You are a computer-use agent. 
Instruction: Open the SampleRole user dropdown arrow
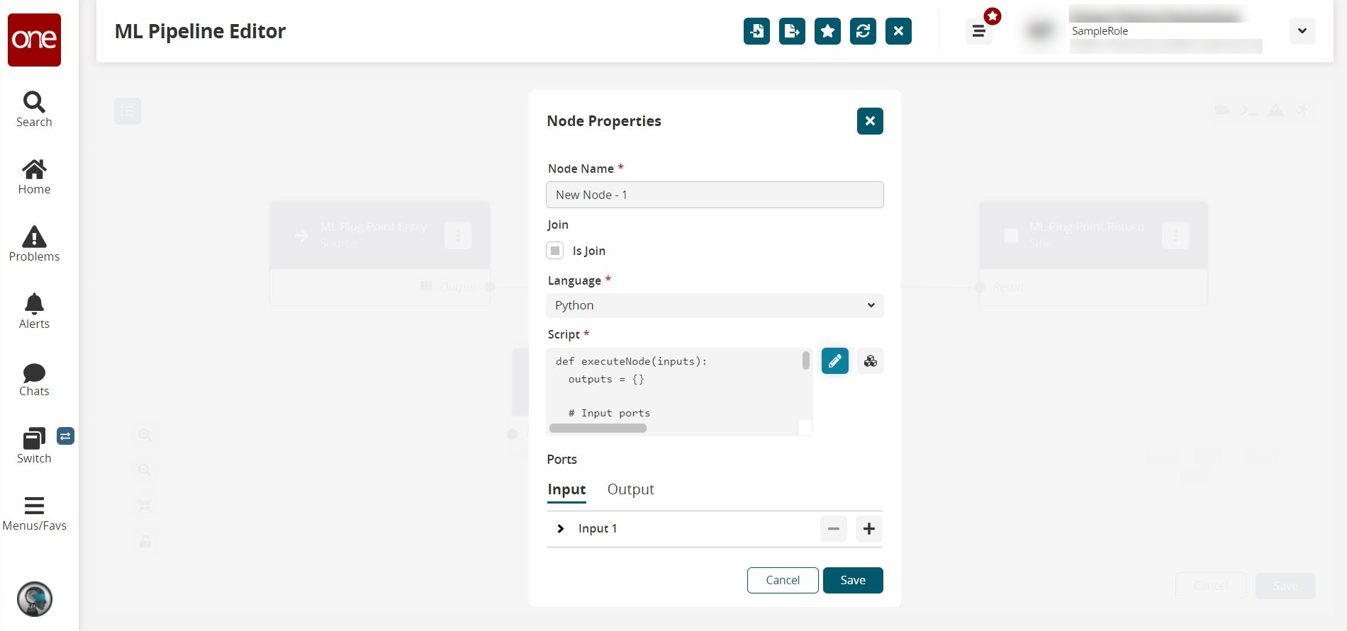[x=1302, y=31]
